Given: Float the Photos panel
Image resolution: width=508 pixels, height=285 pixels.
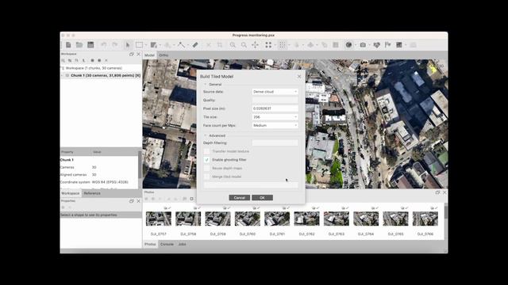Looking at the screenshot, I should 437,192.
